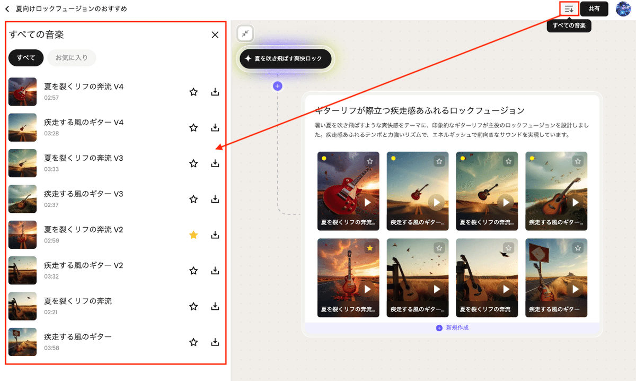Click 新規作成 to create new music

pos(452,328)
